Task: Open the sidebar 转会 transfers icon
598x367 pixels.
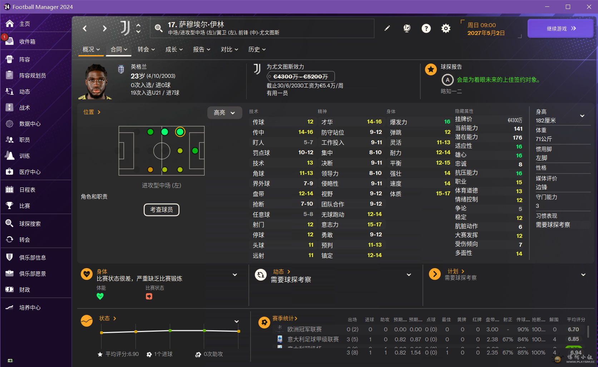Action: (x=10, y=240)
